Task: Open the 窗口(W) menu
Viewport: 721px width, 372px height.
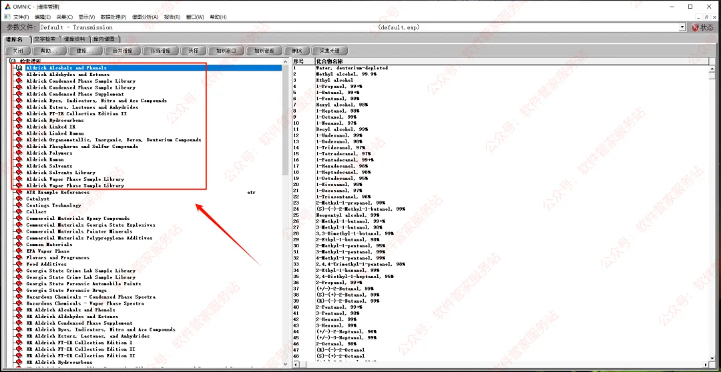Action: click(195, 17)
